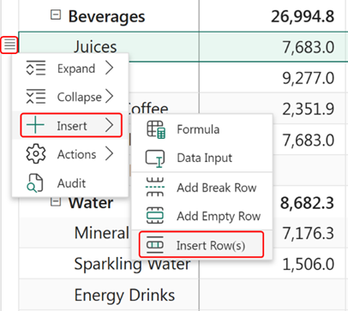
Task: Select Add Empty Row option
Action: (201, 216)
